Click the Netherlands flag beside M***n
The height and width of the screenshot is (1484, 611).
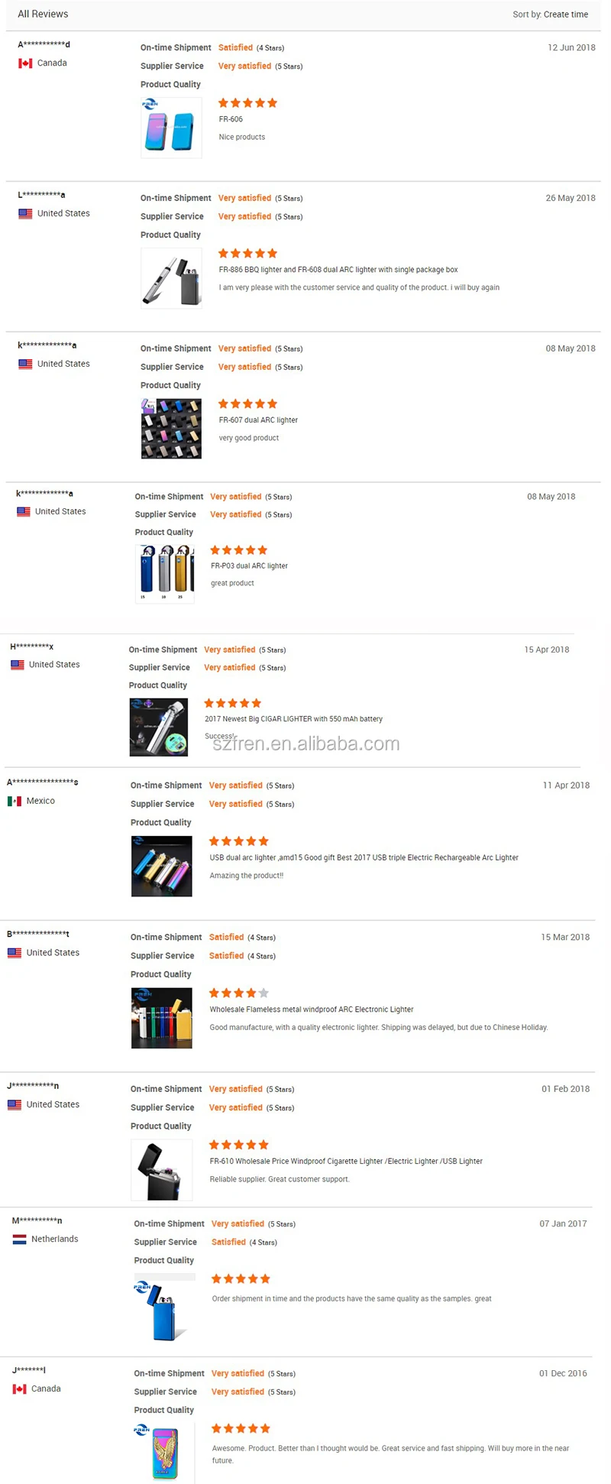[x=21, y=1239]
